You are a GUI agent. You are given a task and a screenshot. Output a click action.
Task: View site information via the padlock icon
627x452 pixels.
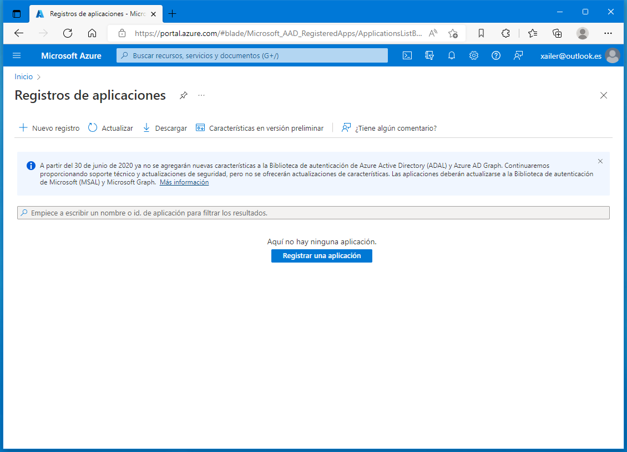pyautogui.click(x=122, y=33)
